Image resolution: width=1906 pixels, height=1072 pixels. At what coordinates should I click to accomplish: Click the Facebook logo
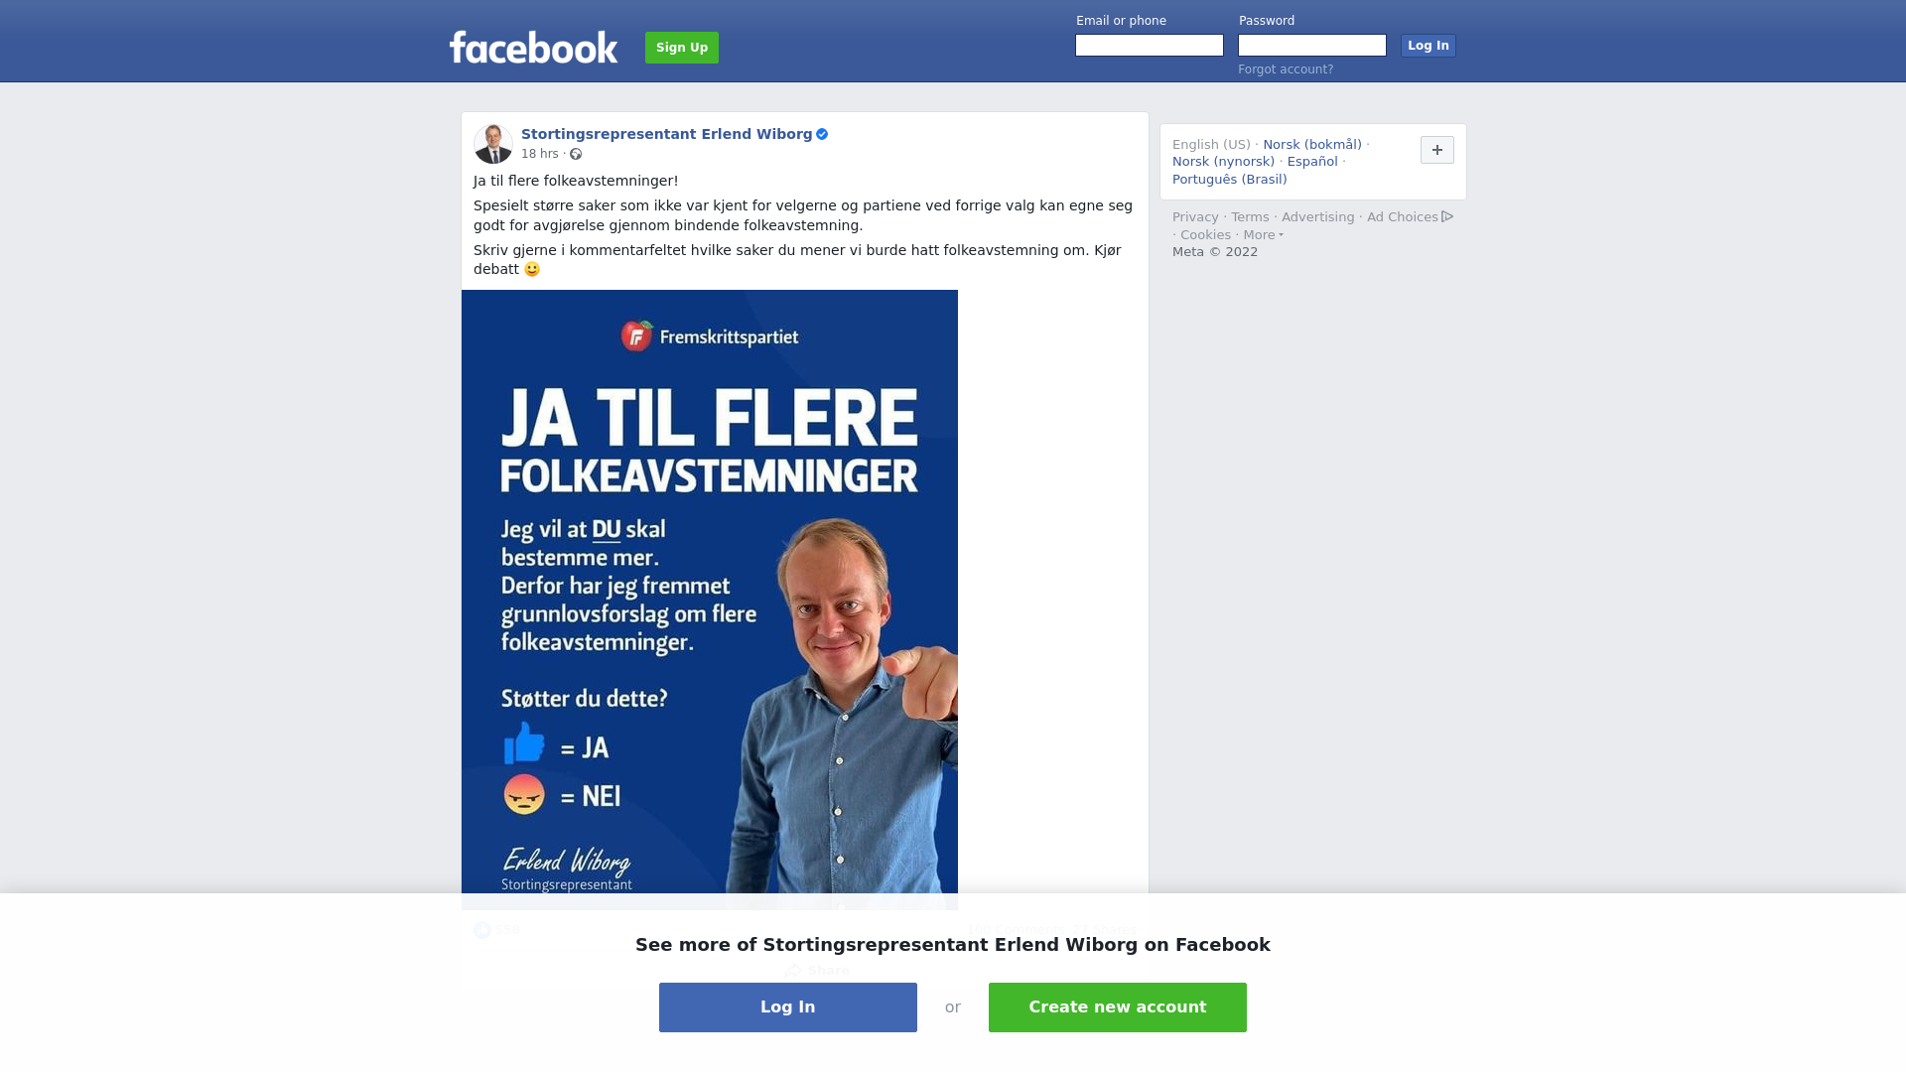(x=533, y=47)
